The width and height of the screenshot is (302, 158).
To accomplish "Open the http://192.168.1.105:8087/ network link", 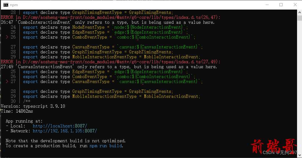I will pyautogui.click(x=65, y=131).
